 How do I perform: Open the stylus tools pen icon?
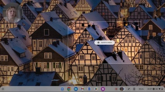pos(129,89)
